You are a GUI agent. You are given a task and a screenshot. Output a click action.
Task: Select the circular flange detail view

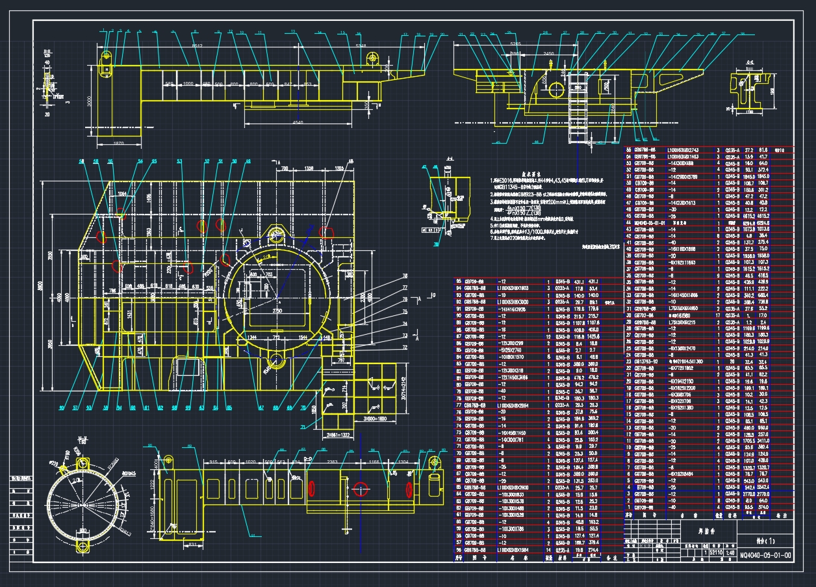point(83,506)
